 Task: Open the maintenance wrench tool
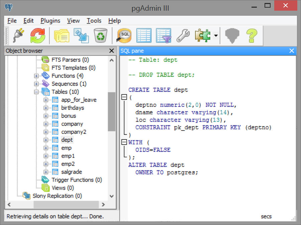[183, 35]
